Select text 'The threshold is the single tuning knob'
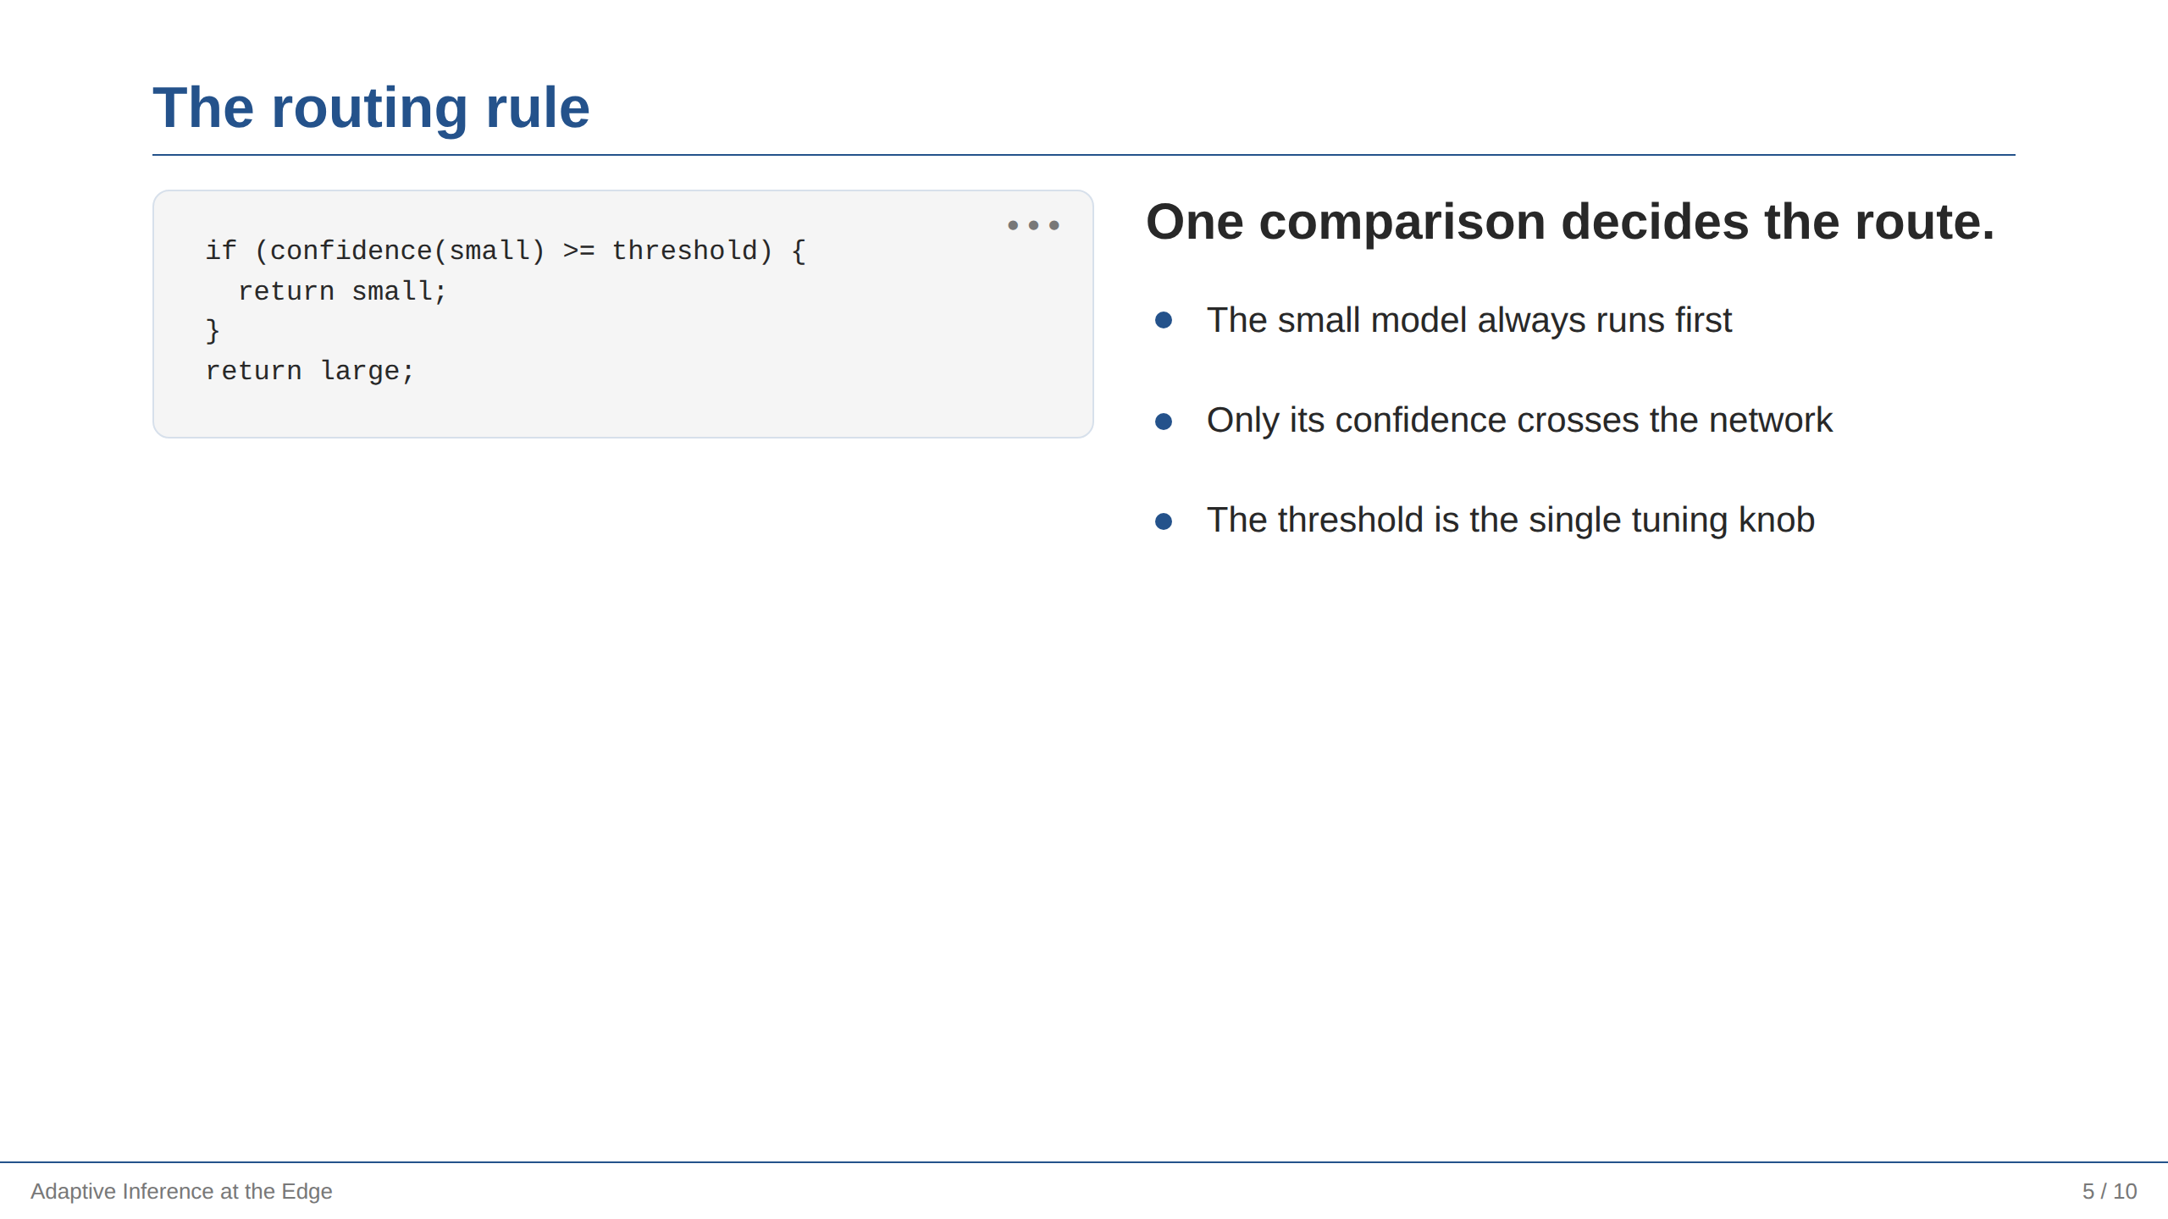 1511,520
